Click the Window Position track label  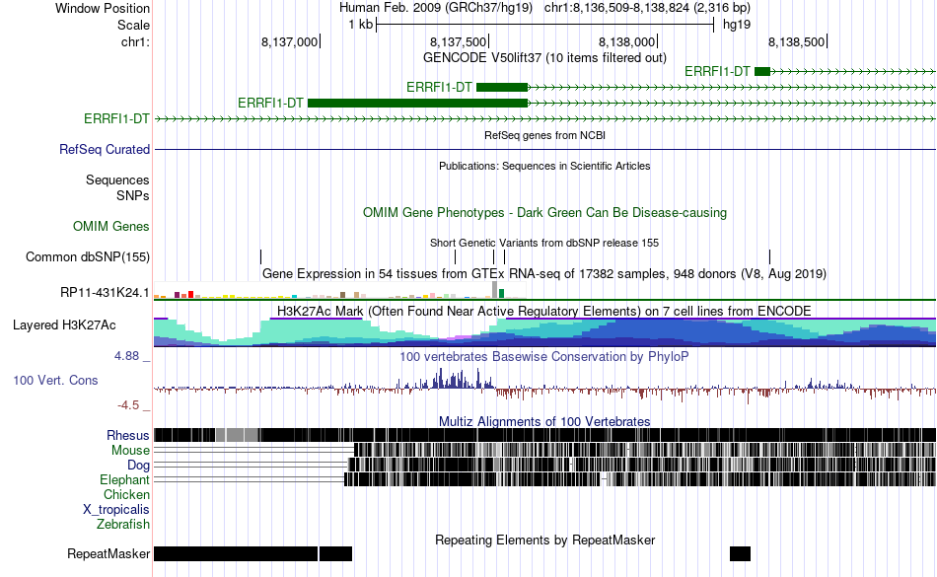click(103, 8)
